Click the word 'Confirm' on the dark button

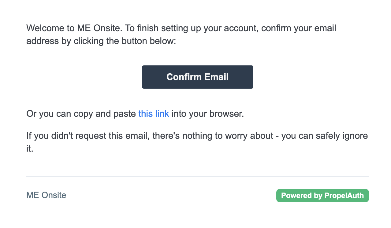pyautogui.click(x=184, y=77)
